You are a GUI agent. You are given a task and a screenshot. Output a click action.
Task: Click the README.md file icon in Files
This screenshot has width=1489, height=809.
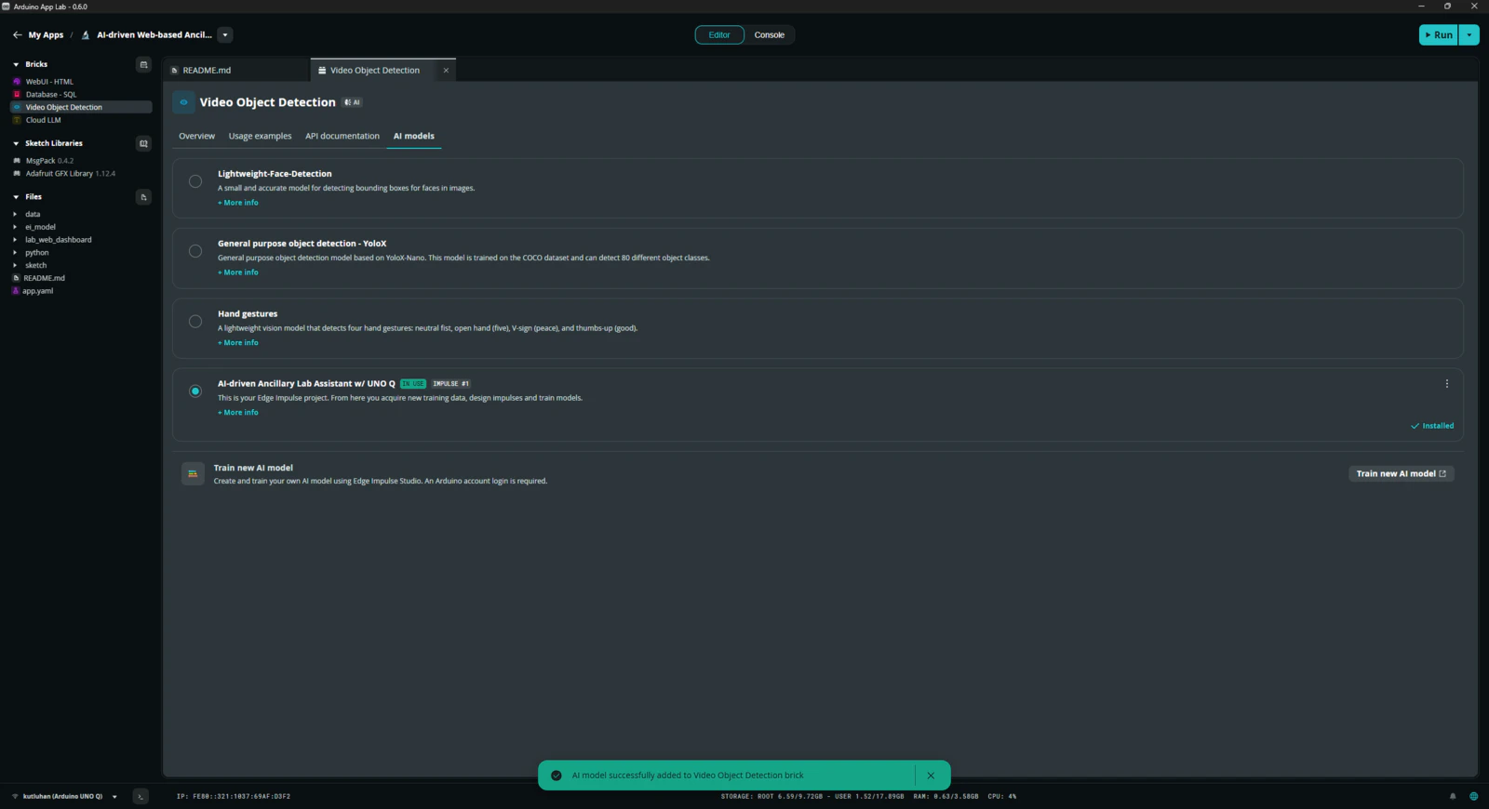pyautogui.click(x=16, y=278)
